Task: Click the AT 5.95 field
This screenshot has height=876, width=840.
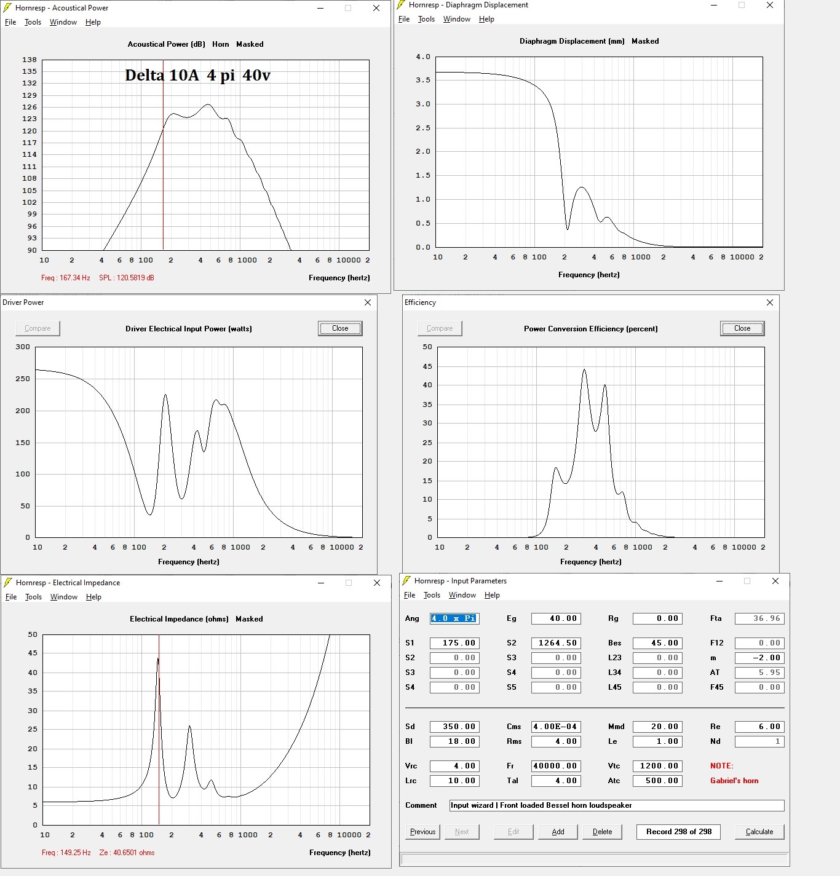Action: coord(759,673)
